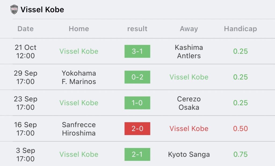This screenshot has height=166, width=275.
Task: Open the Vissel Kobe team title
Action: point(42,9)
